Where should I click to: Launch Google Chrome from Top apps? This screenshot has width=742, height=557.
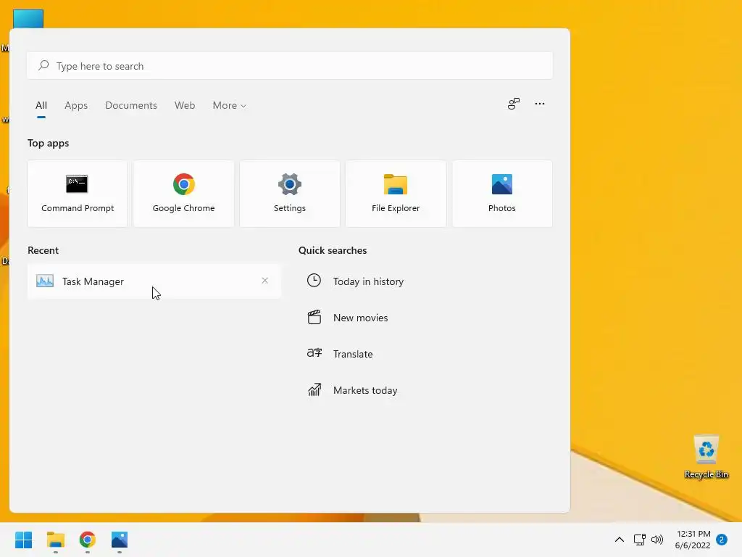(x=183, y=194)
